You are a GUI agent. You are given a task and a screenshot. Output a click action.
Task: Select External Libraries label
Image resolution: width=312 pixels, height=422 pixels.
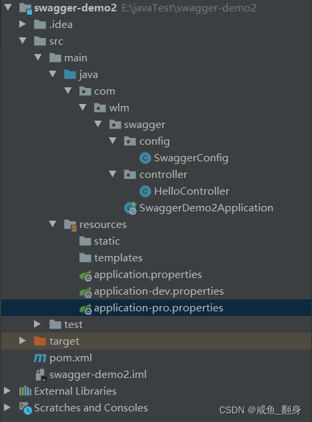(75, 391)
